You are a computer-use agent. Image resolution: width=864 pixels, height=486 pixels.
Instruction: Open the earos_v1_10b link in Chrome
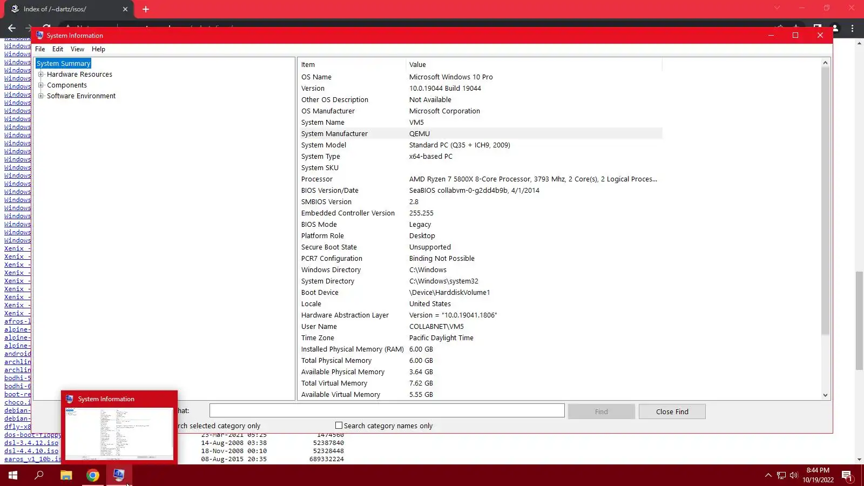32,459
